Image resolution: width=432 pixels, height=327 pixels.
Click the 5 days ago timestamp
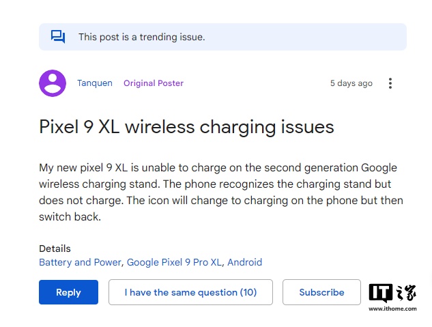[351, 83]
